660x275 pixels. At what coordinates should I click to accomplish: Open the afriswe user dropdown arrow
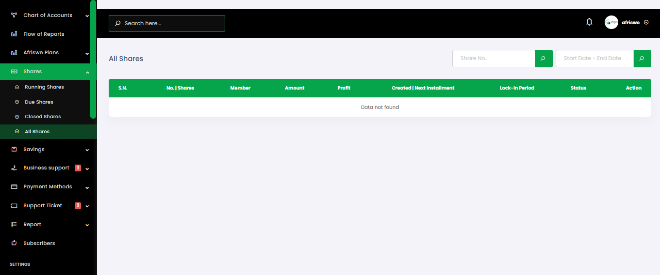tap(646, 22)
